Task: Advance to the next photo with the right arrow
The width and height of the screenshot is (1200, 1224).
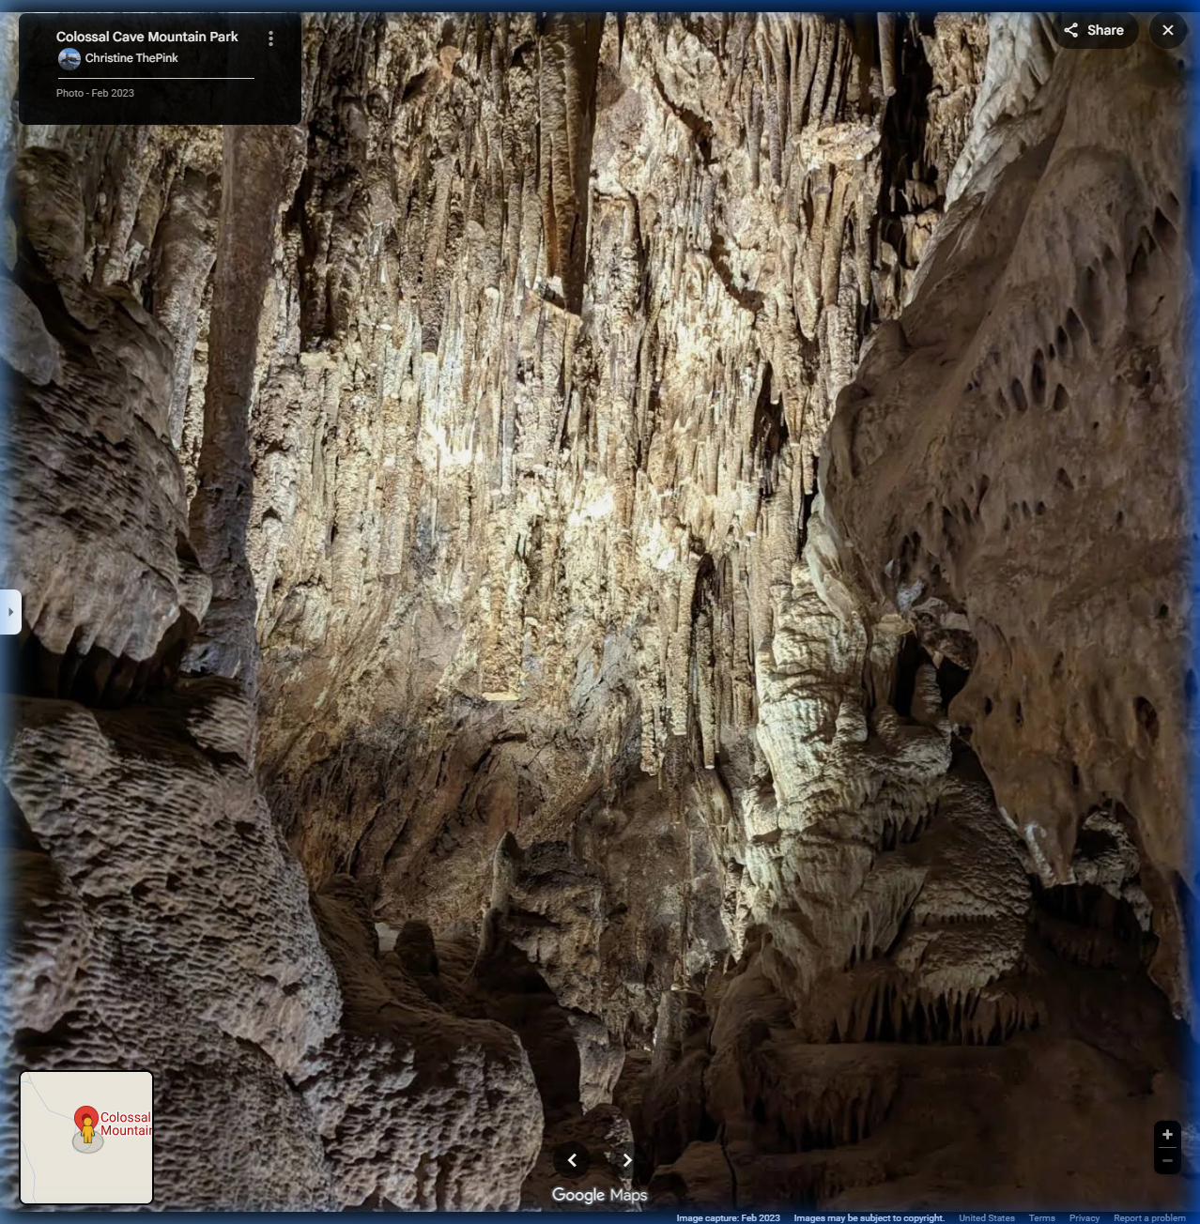Action: click(626, 1160)
